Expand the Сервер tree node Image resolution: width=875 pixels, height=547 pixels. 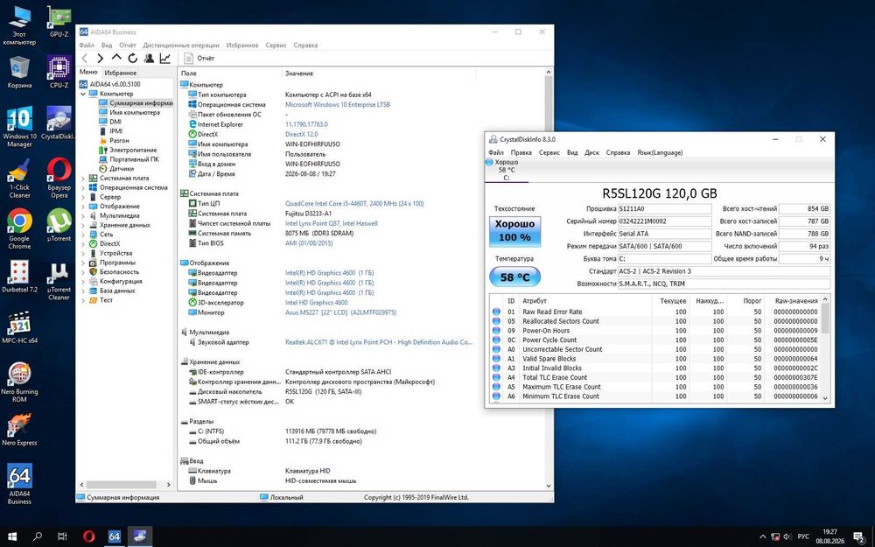(83, 197)
